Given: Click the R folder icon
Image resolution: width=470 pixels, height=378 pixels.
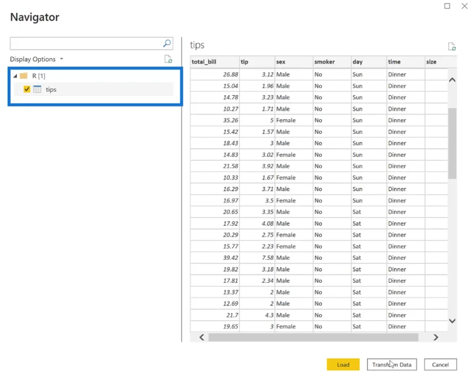Looking at the screenshot, I should coord(23,76).
